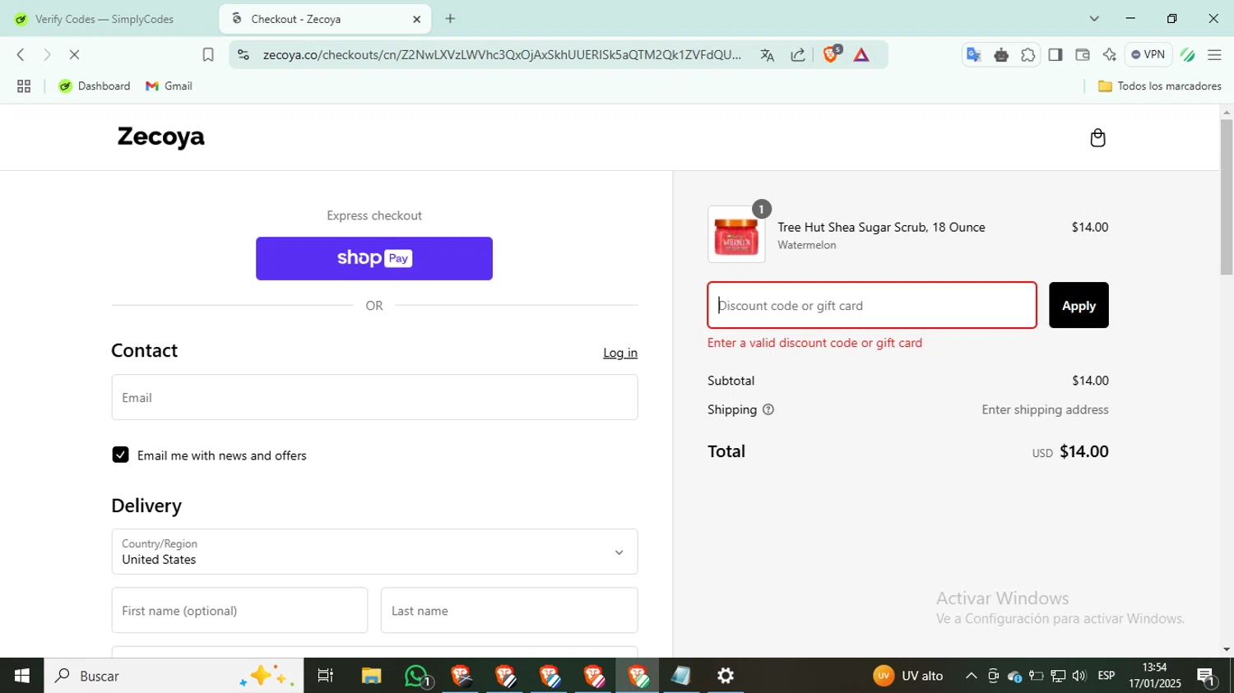Viewport: 1234px width, 693px height.
Task: Toggle the browser sidebar panel
Action: (x=1055, y=55)
